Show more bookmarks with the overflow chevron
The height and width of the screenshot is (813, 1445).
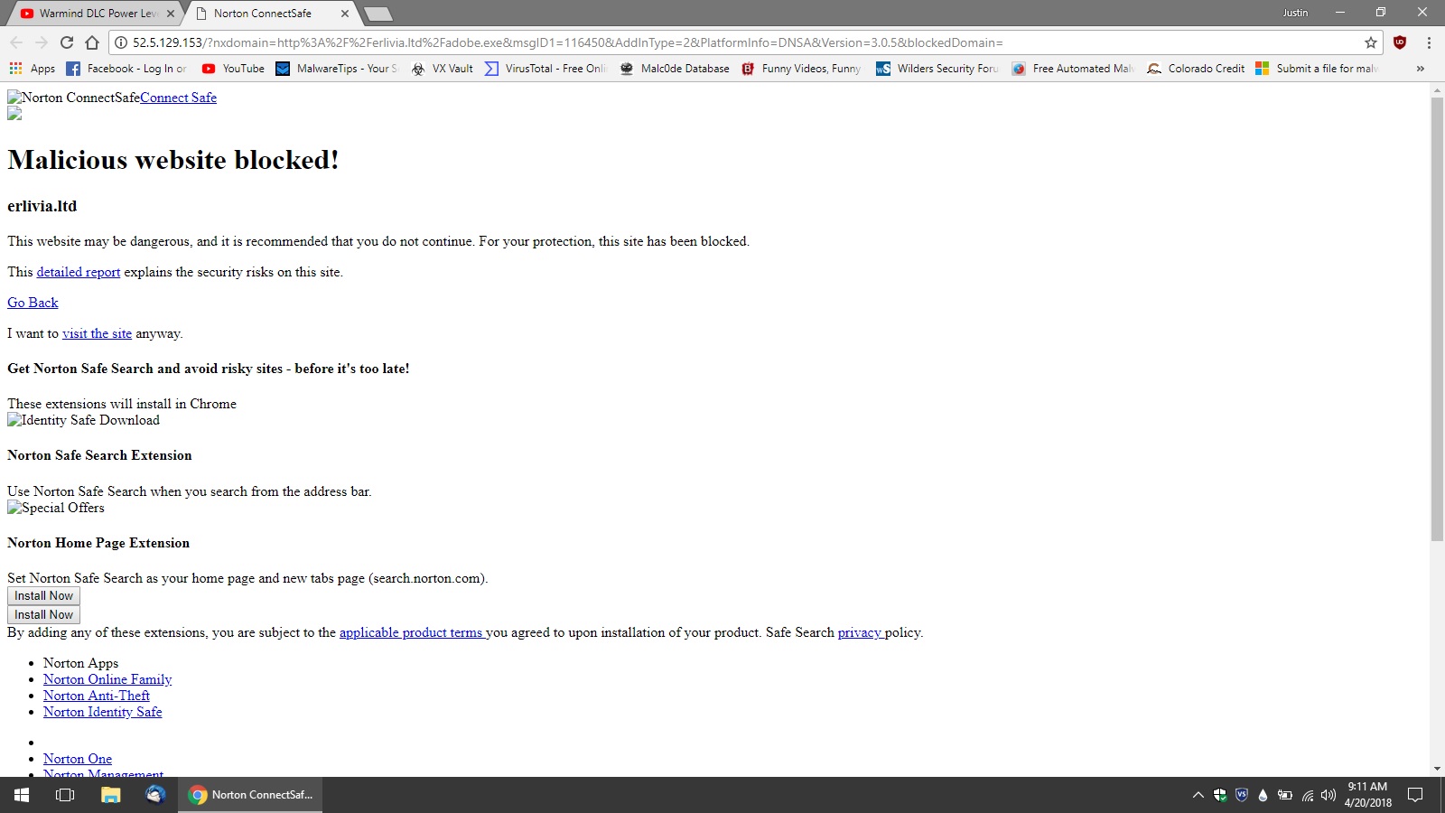pos(1420,69)
